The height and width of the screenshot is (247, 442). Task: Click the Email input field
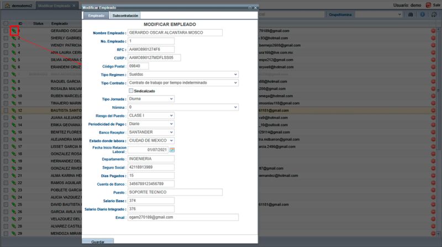(x=183, y=217)
